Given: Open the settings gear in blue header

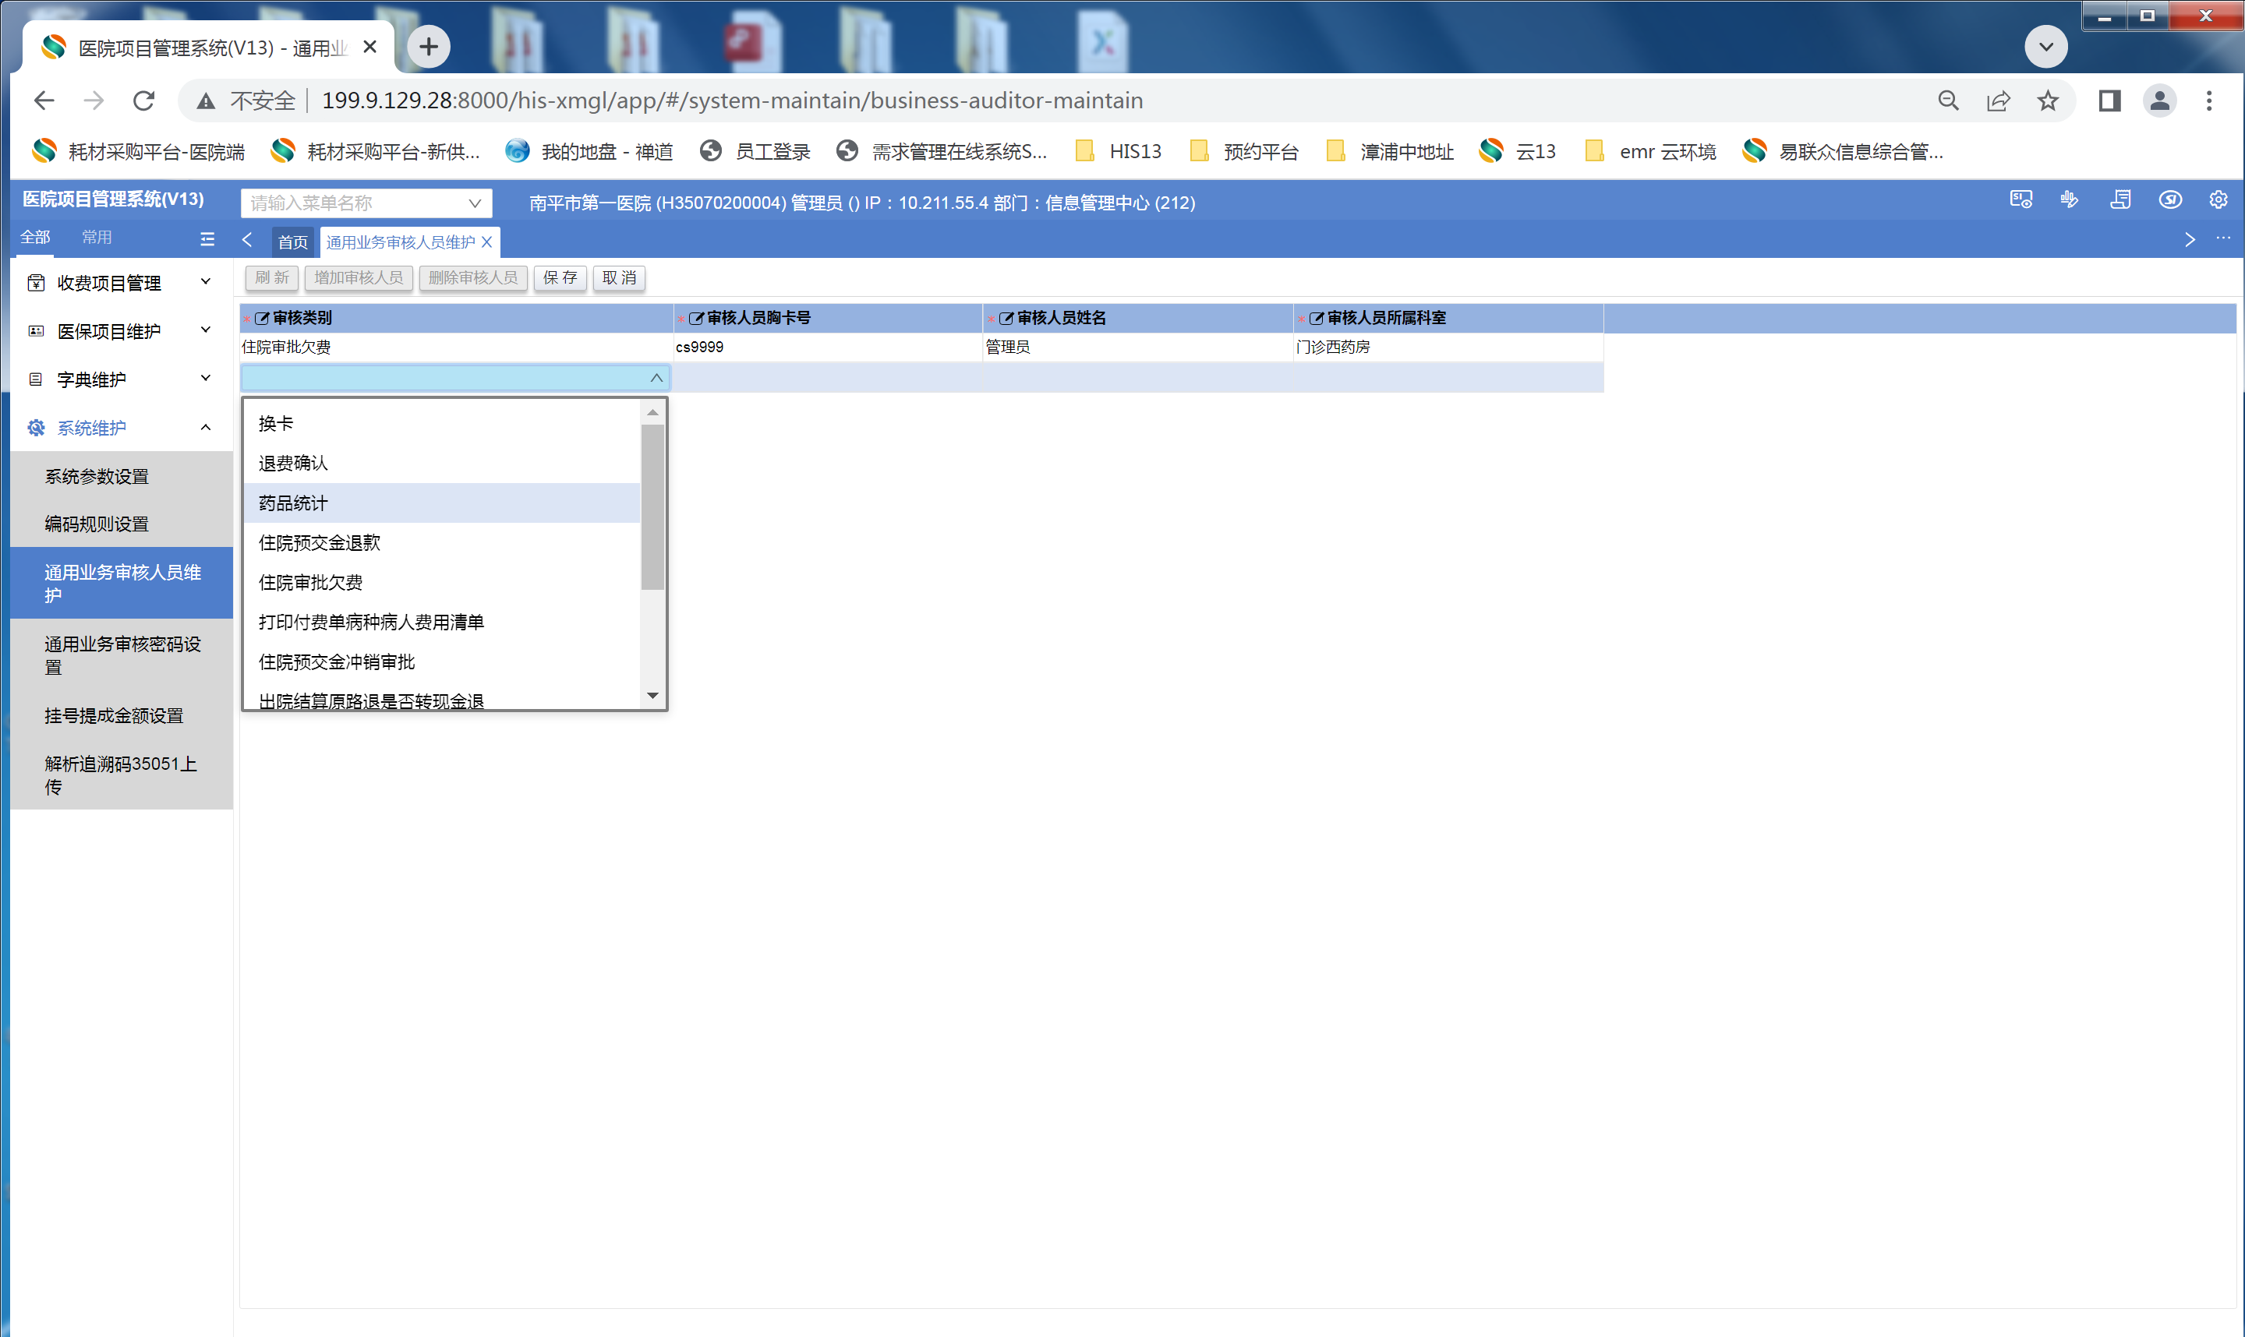Looking at the screenshot, I should [2218, 200].
